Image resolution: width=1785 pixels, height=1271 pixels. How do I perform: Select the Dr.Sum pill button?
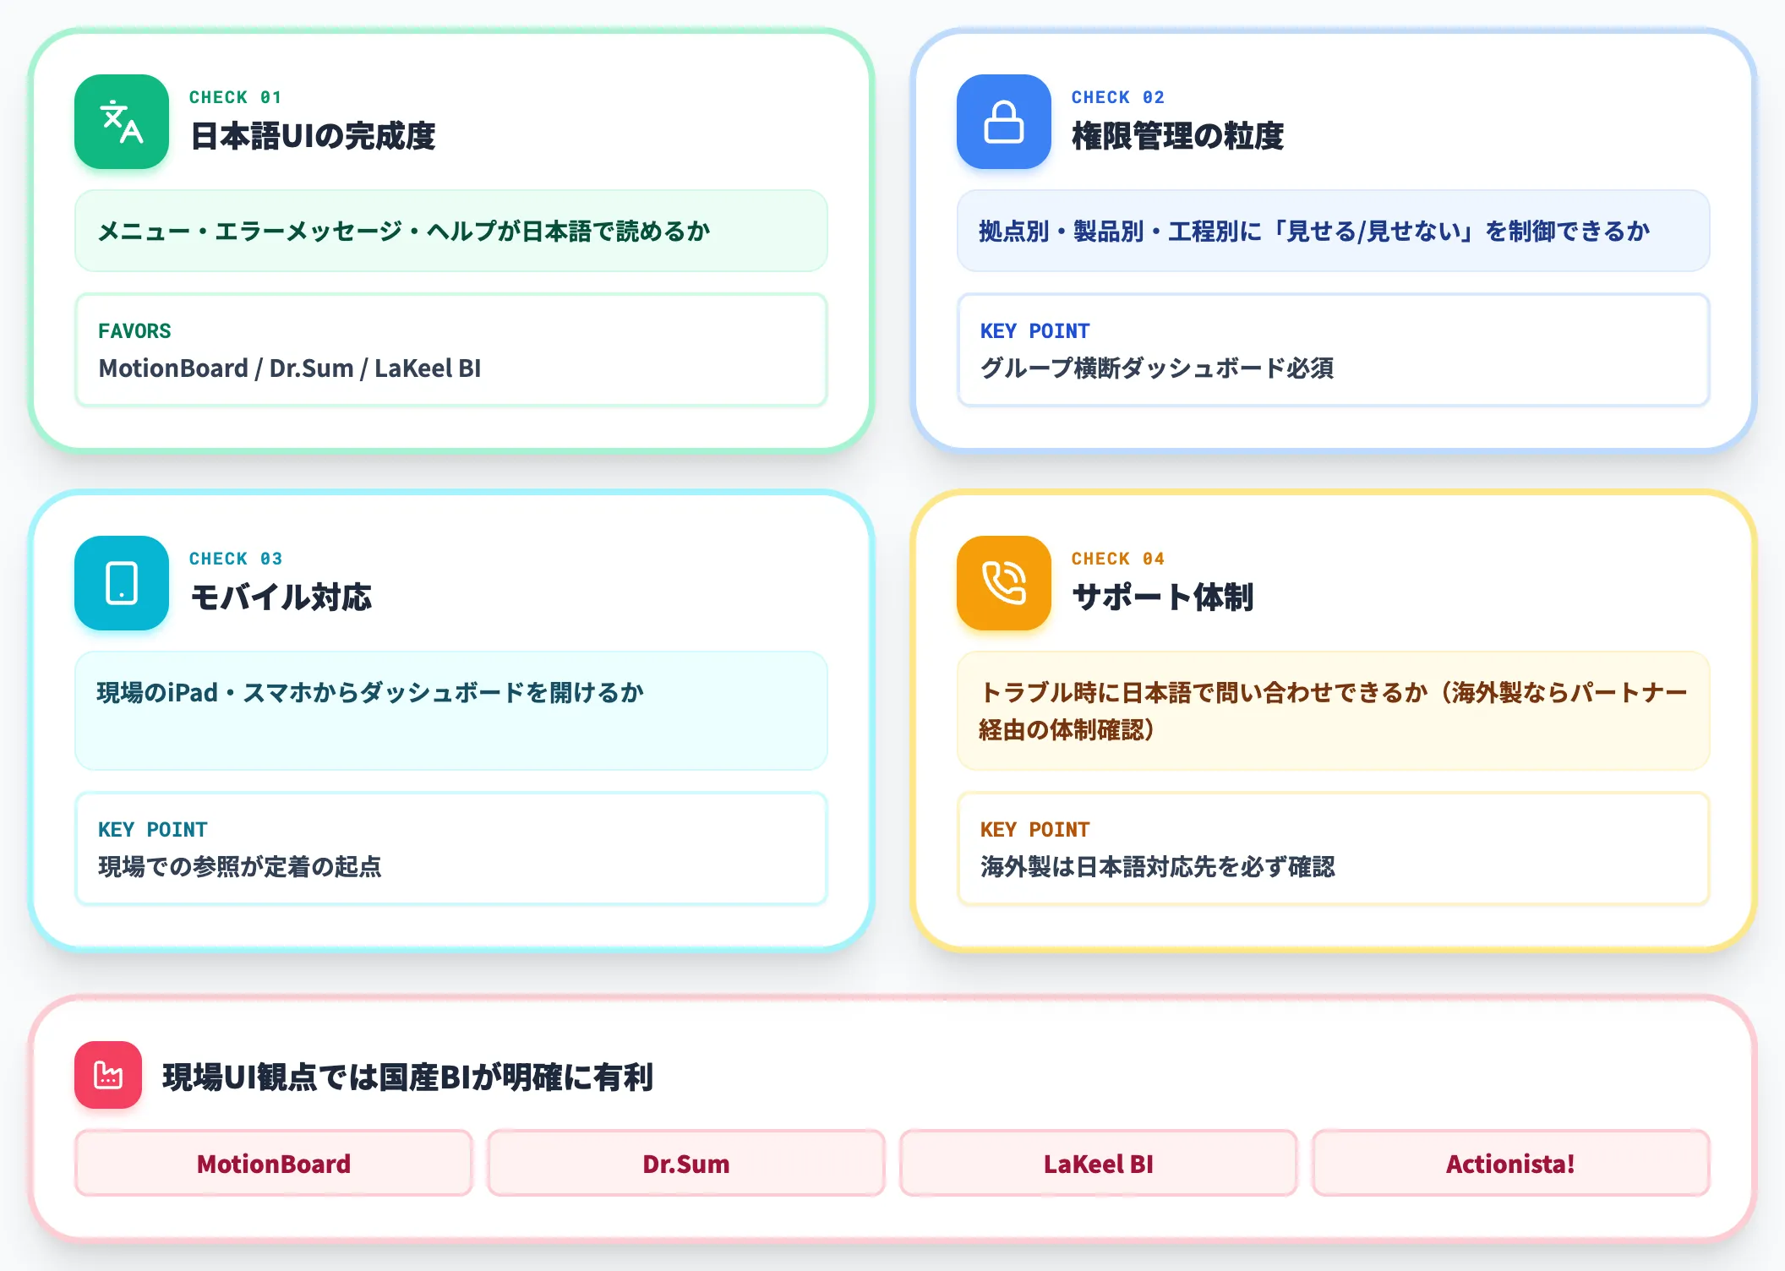[x=686, y=1164]
